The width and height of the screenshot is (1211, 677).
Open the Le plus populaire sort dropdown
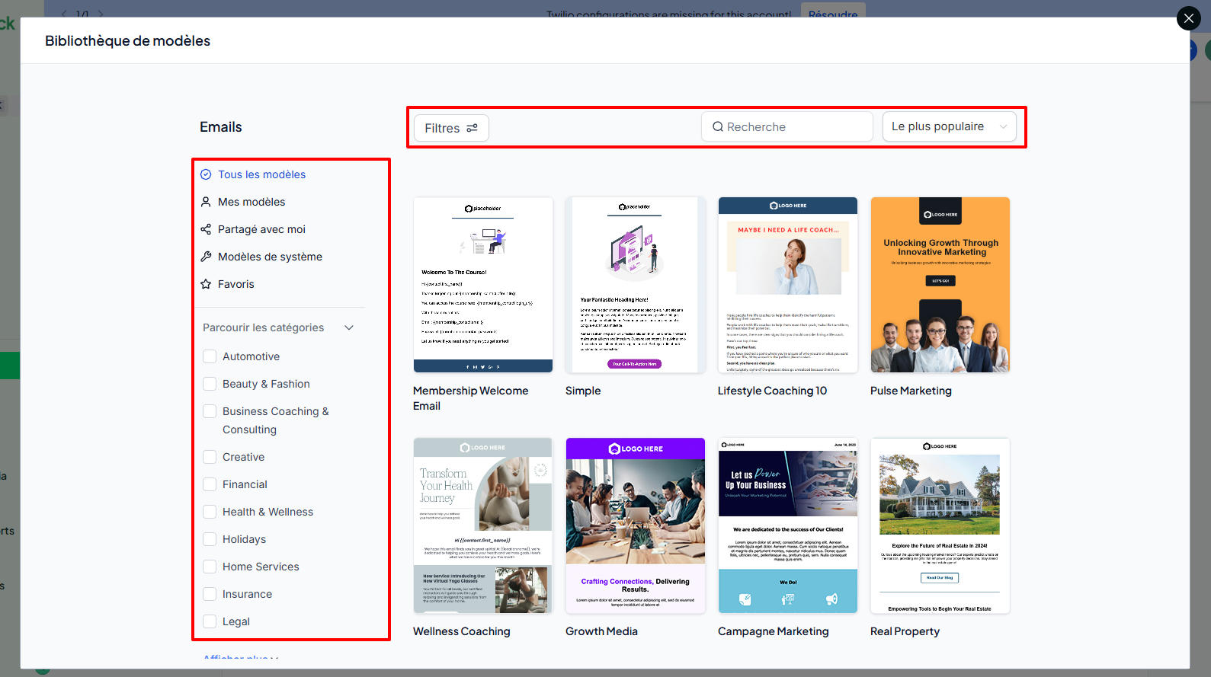(950, 126)
